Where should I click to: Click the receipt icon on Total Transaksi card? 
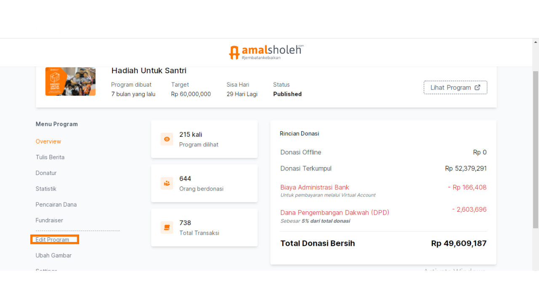(167, 227)
